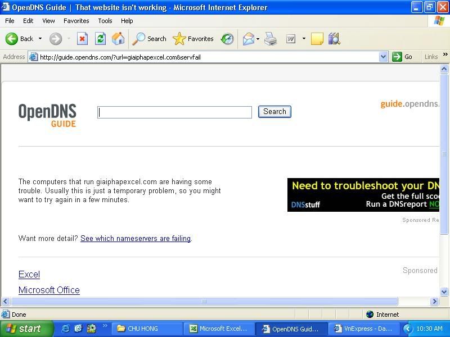The image size is (450, 337).
Task: Open the View menu
Action: 48,21
